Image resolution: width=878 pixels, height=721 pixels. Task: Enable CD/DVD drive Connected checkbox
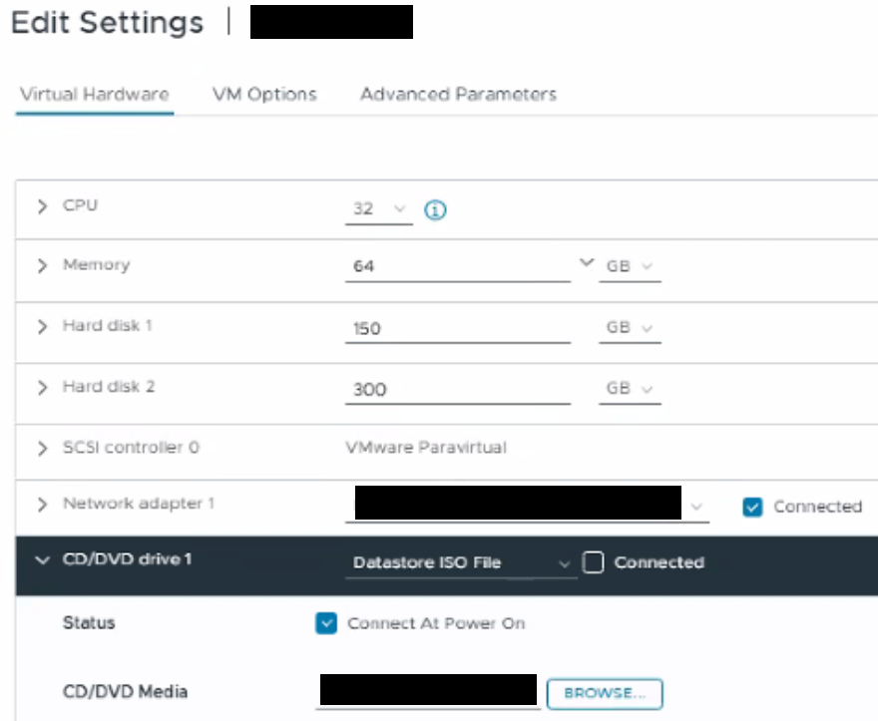coord(593,562)
